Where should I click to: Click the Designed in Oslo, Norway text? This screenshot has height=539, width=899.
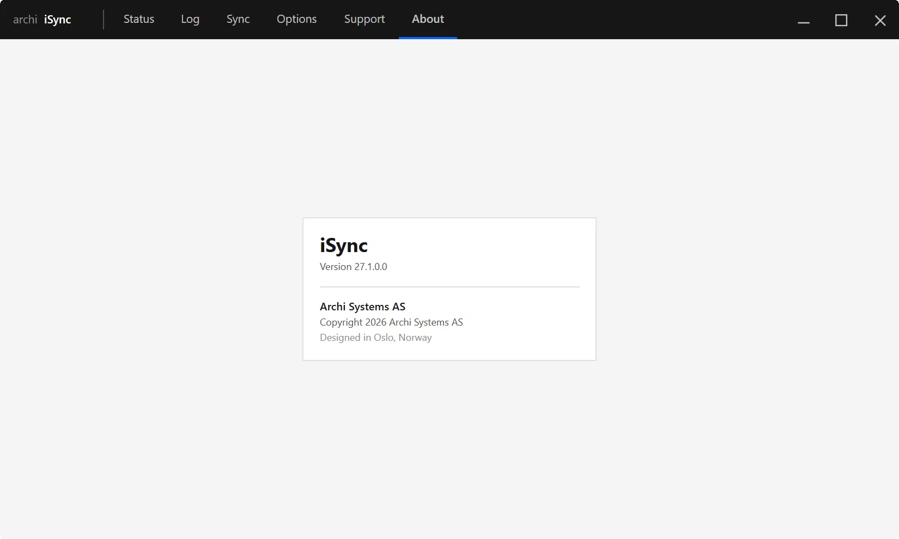coord(375,338)
